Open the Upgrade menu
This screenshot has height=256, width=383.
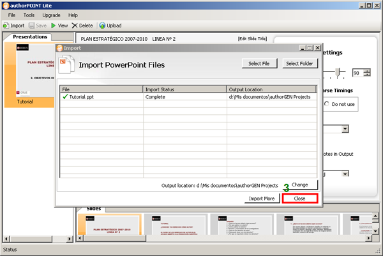click(x=51, y=15)
